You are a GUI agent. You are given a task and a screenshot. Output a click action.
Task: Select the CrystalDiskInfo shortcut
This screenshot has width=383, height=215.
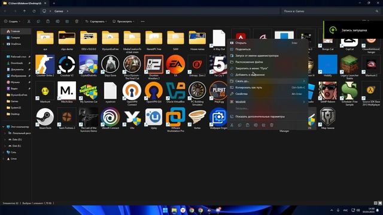[x=89, y=64]
